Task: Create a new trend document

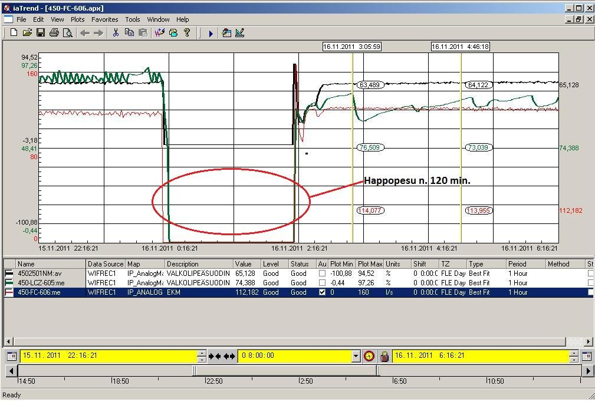Action: [x=14, y=33]
